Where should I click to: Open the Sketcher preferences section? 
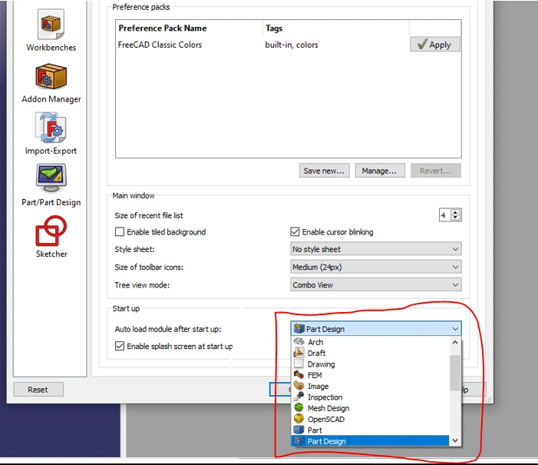[x=51, y=237]
